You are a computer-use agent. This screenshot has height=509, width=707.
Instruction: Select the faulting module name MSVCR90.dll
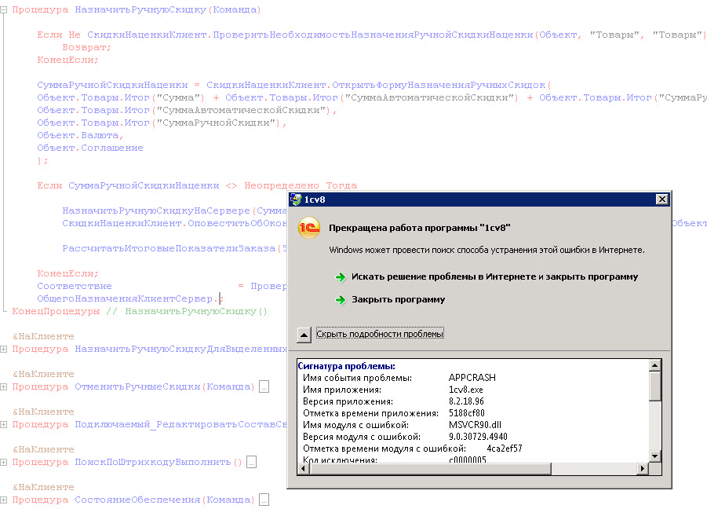click(475, 425)
